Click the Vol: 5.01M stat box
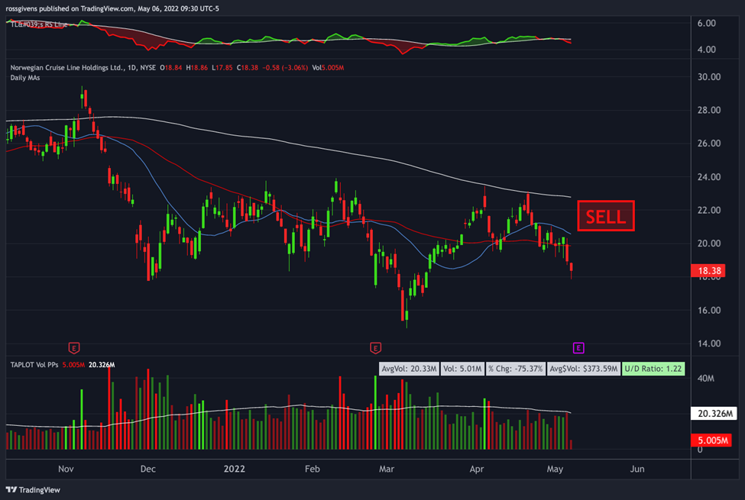Viewport: 745px width, 500px height. click(x=462, y=369)
